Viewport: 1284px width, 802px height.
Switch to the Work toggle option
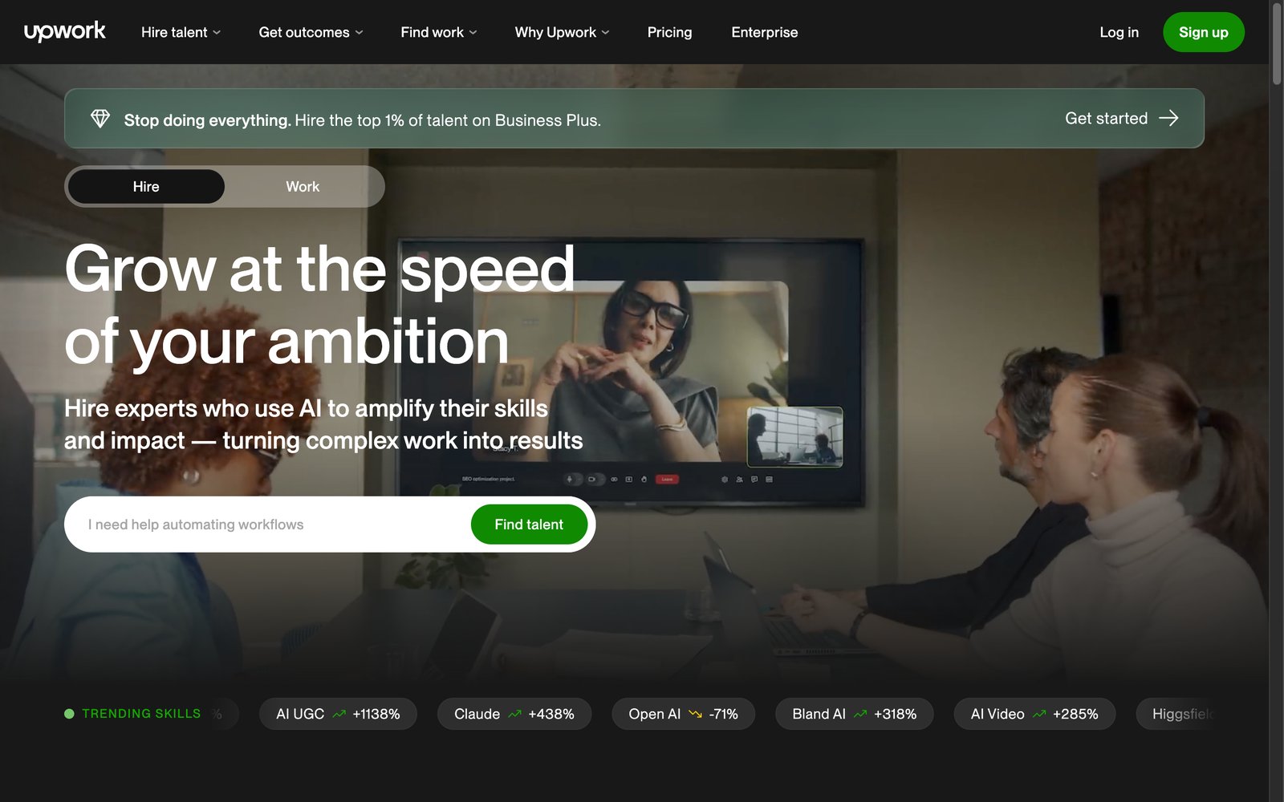tap(303, 186)
